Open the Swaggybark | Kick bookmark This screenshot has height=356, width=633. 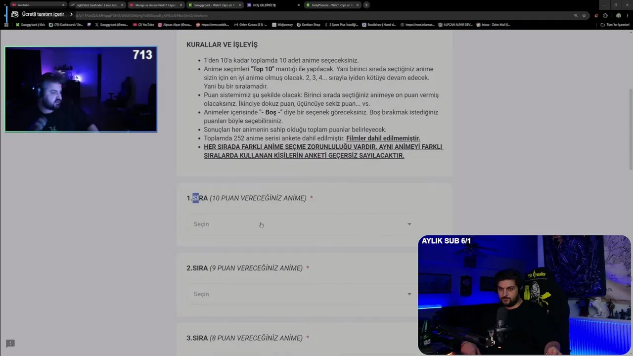(x=31, y=24)
